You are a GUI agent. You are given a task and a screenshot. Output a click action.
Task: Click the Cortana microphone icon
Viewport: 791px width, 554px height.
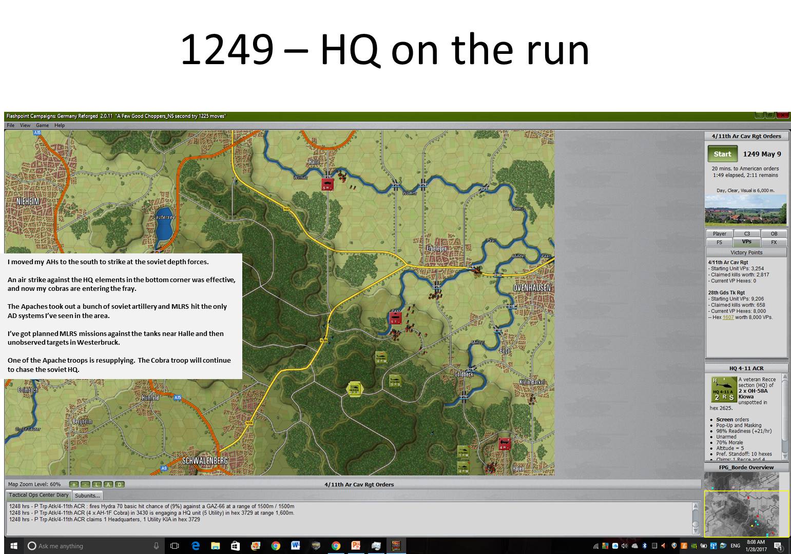point(156,546)
